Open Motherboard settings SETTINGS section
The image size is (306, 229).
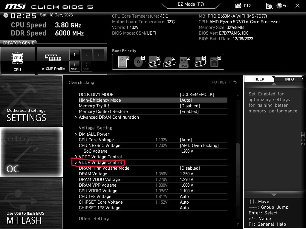coord(31,101)
